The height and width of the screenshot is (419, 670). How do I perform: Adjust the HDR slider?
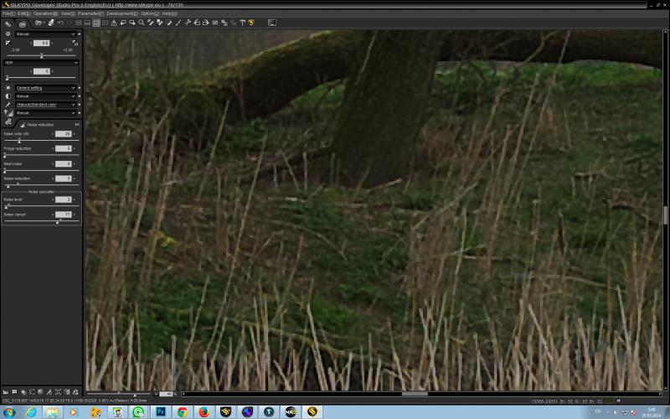click(x=41, y=78)
